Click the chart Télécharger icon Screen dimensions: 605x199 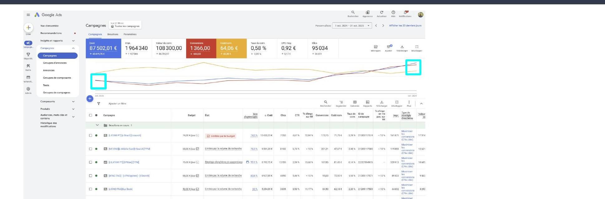pos(402,47)
